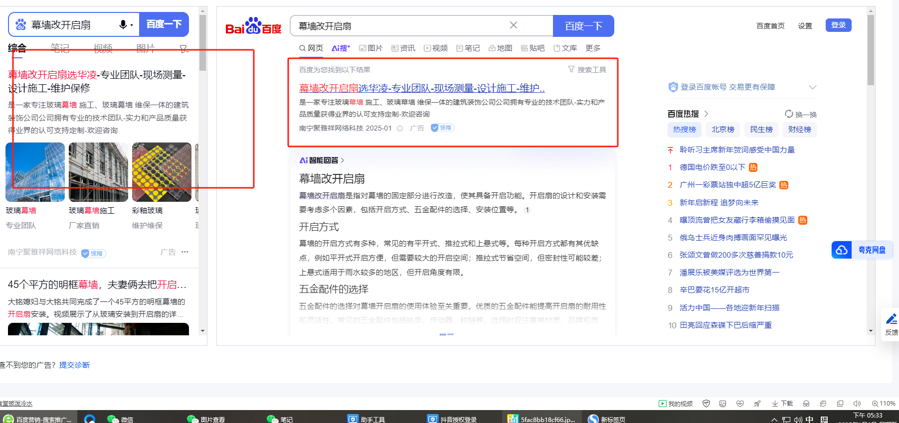Click the desktop 百度一下 search button

click(x=583, y=26)
